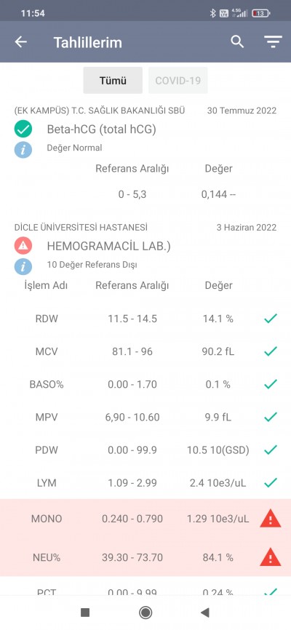
Task: Switch to the COVID-19 tab
Action: coord(178,80)
